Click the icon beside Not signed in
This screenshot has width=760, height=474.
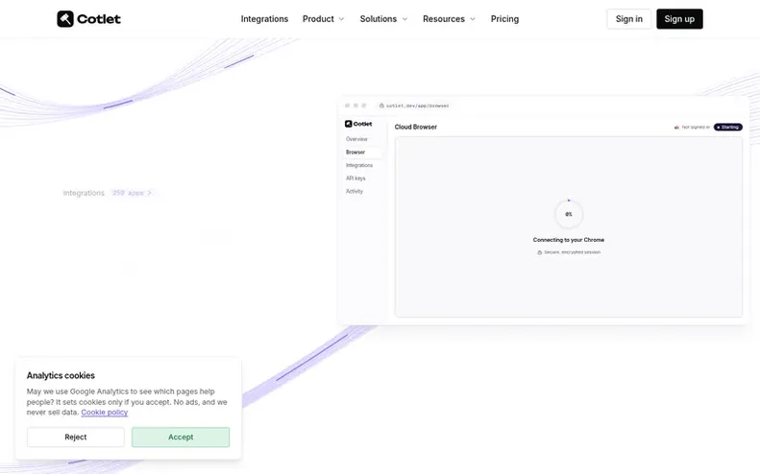[676, 128]
